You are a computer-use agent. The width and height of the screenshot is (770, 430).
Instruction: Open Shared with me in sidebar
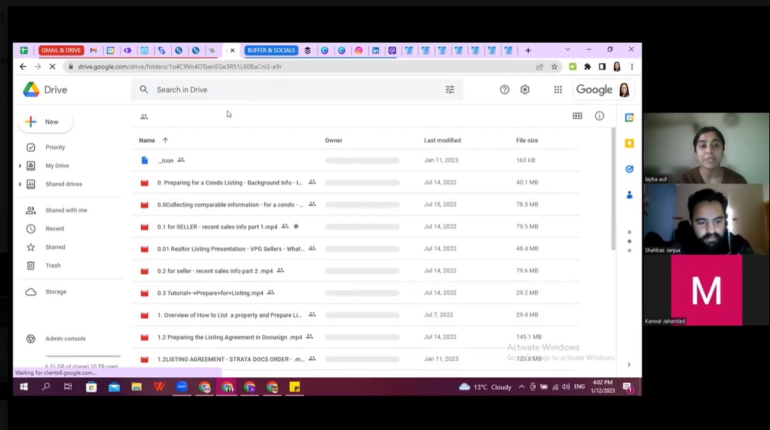[66, 210]
